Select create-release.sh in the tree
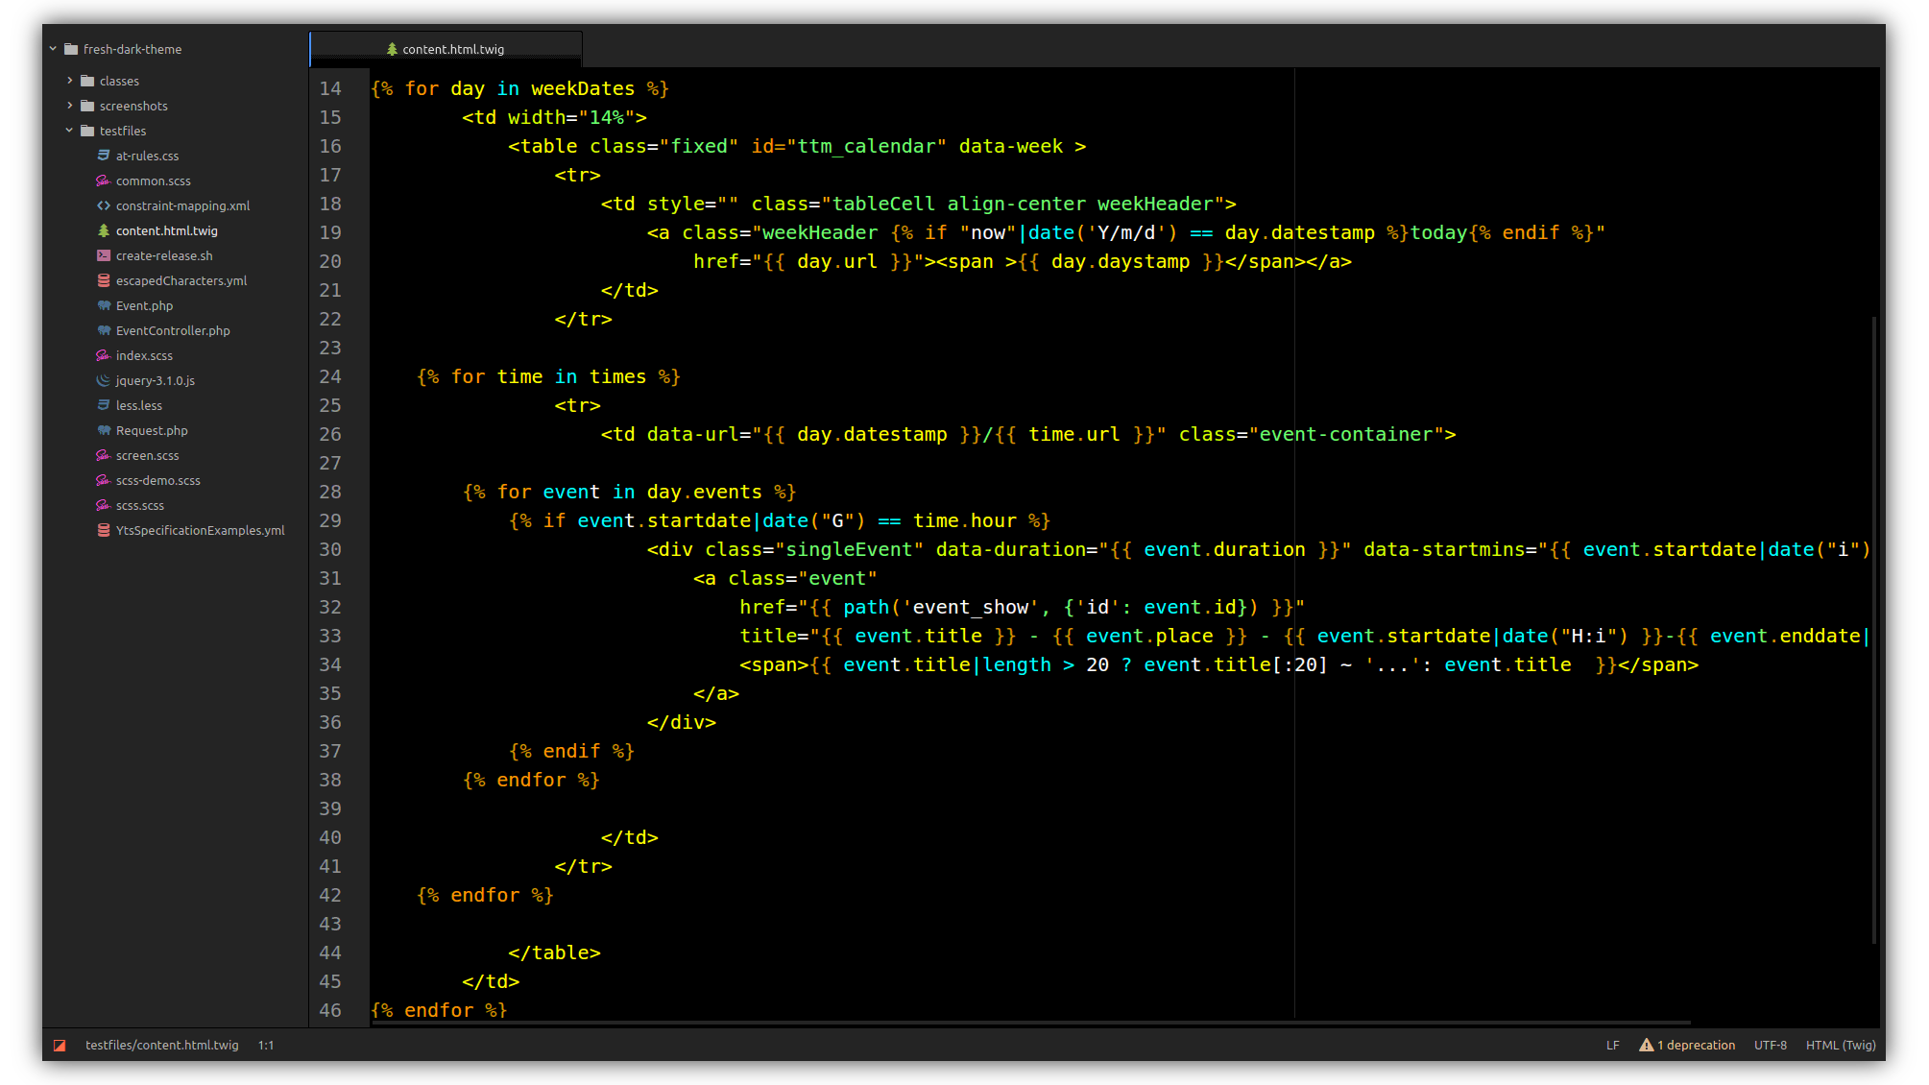Image resolution: width=1929 pixels, height=1085 pixels. tap(164, 255)
